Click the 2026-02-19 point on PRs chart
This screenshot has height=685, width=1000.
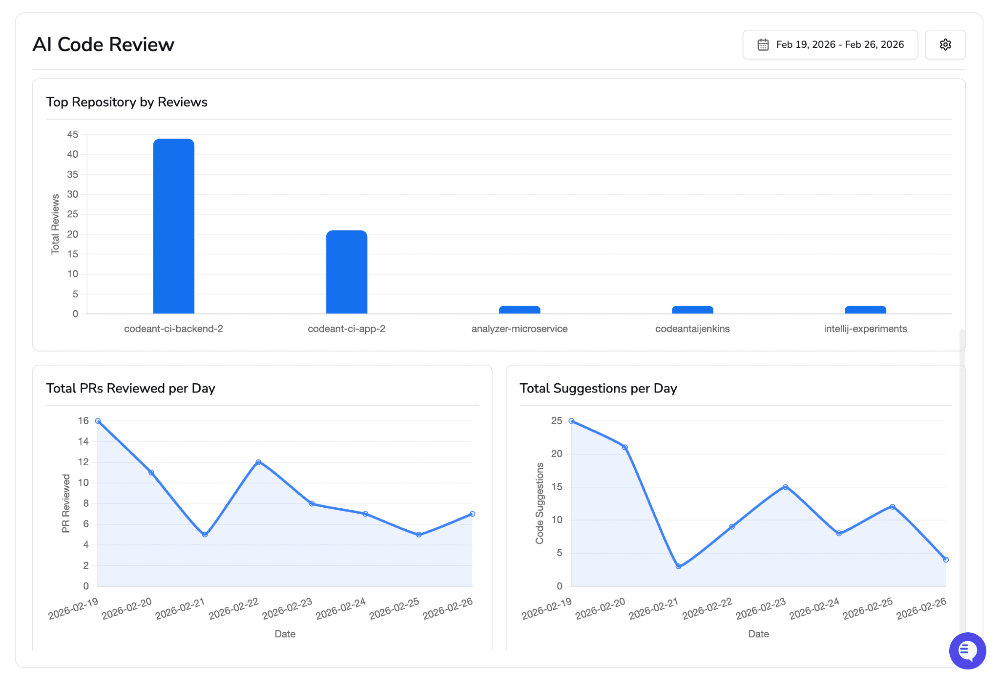(98, 421)
